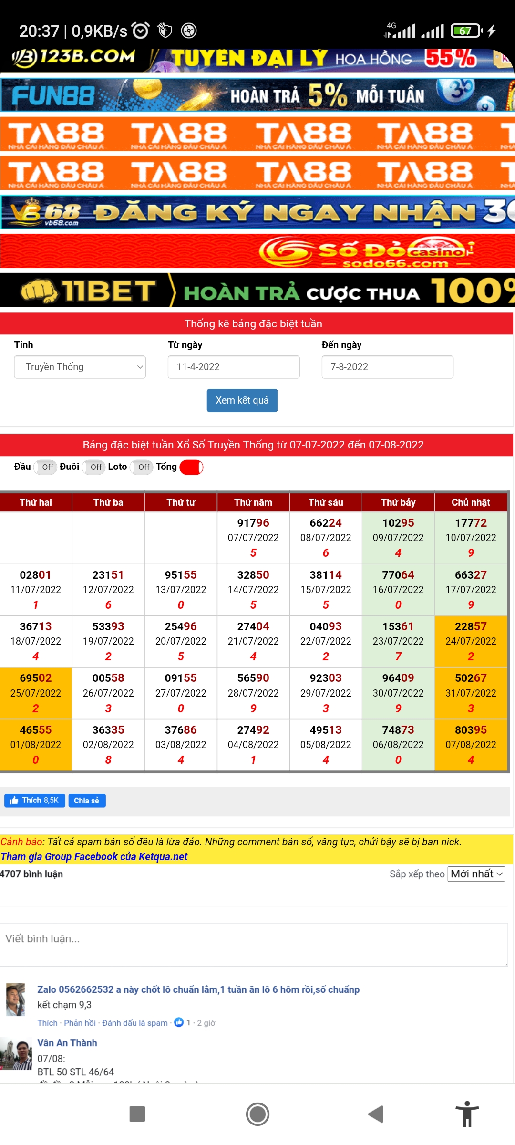Select the 36713 cell dated 18/07/2022
515x1145 pixels.
[x=36, y=641]
